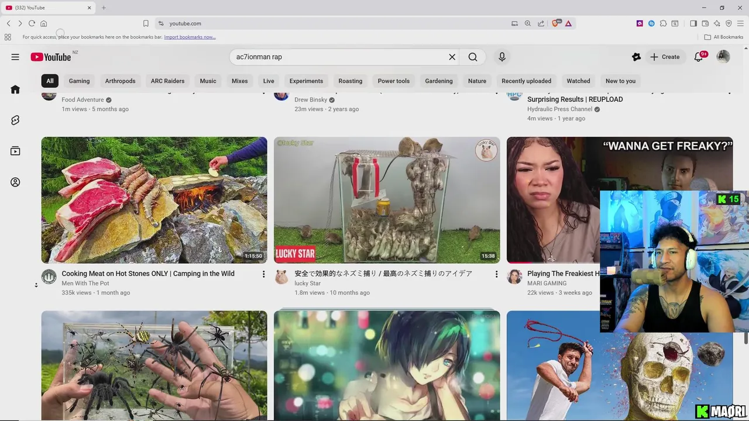Open the extensions puzzle icon

click(x=663, y=23)
